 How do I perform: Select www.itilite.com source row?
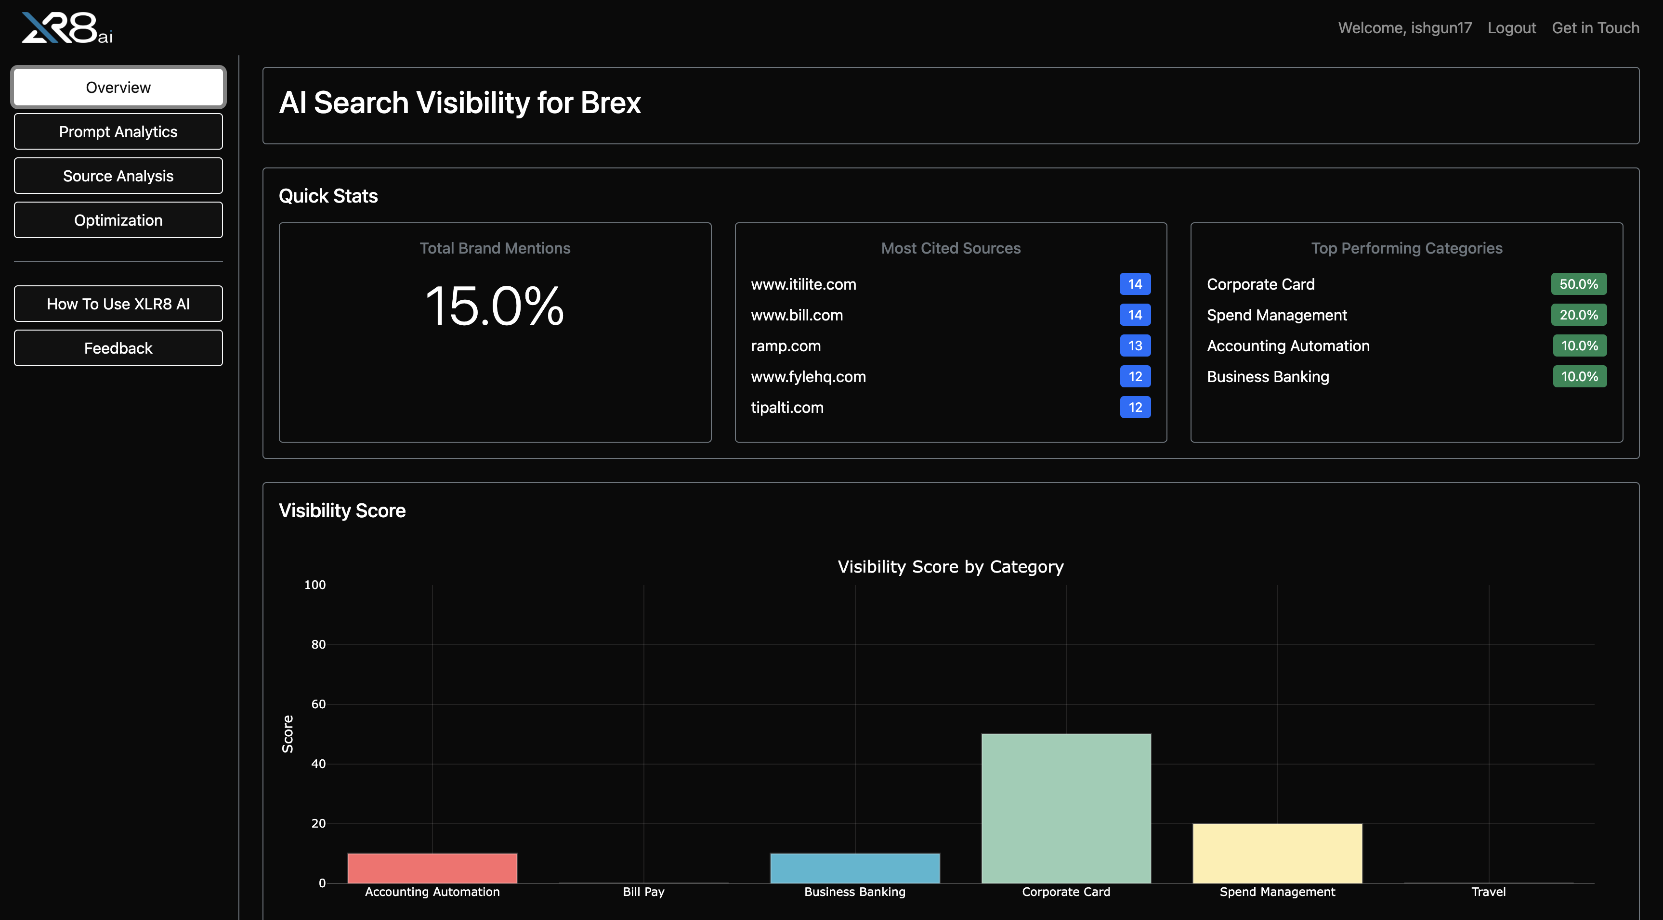pyautogui.click(x=950, y=284)
